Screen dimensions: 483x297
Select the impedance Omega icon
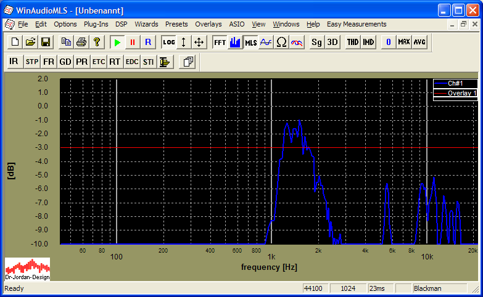[x=281, y=42]
